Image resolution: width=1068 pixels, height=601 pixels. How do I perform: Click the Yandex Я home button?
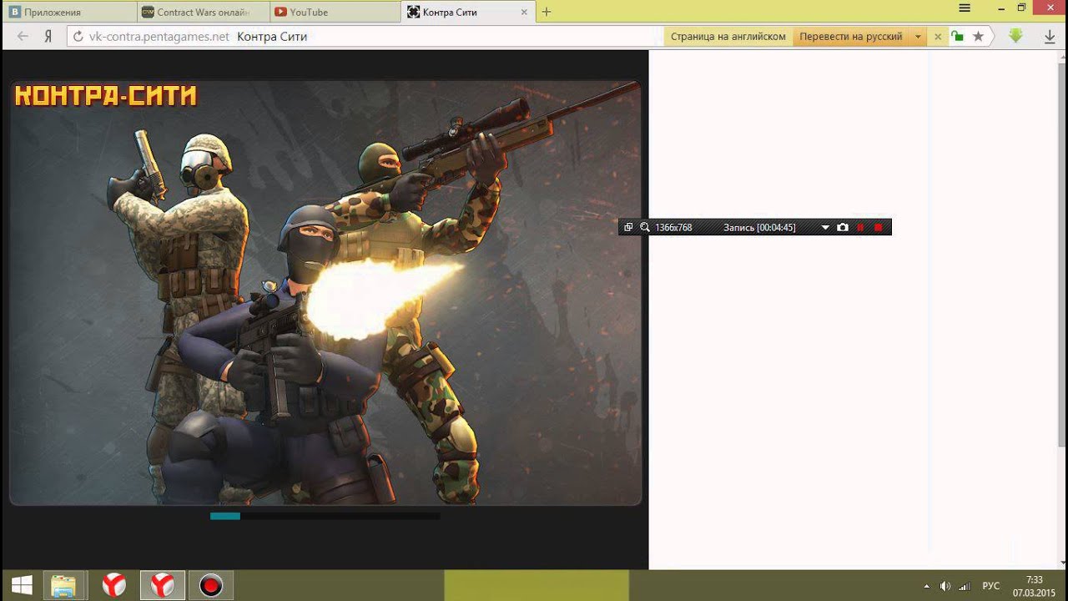48,37
